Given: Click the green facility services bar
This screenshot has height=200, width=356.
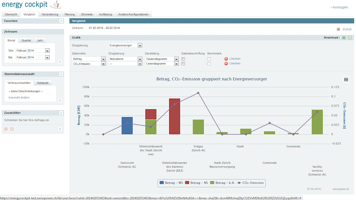Looking at the screenshot, I should (317, 122).
